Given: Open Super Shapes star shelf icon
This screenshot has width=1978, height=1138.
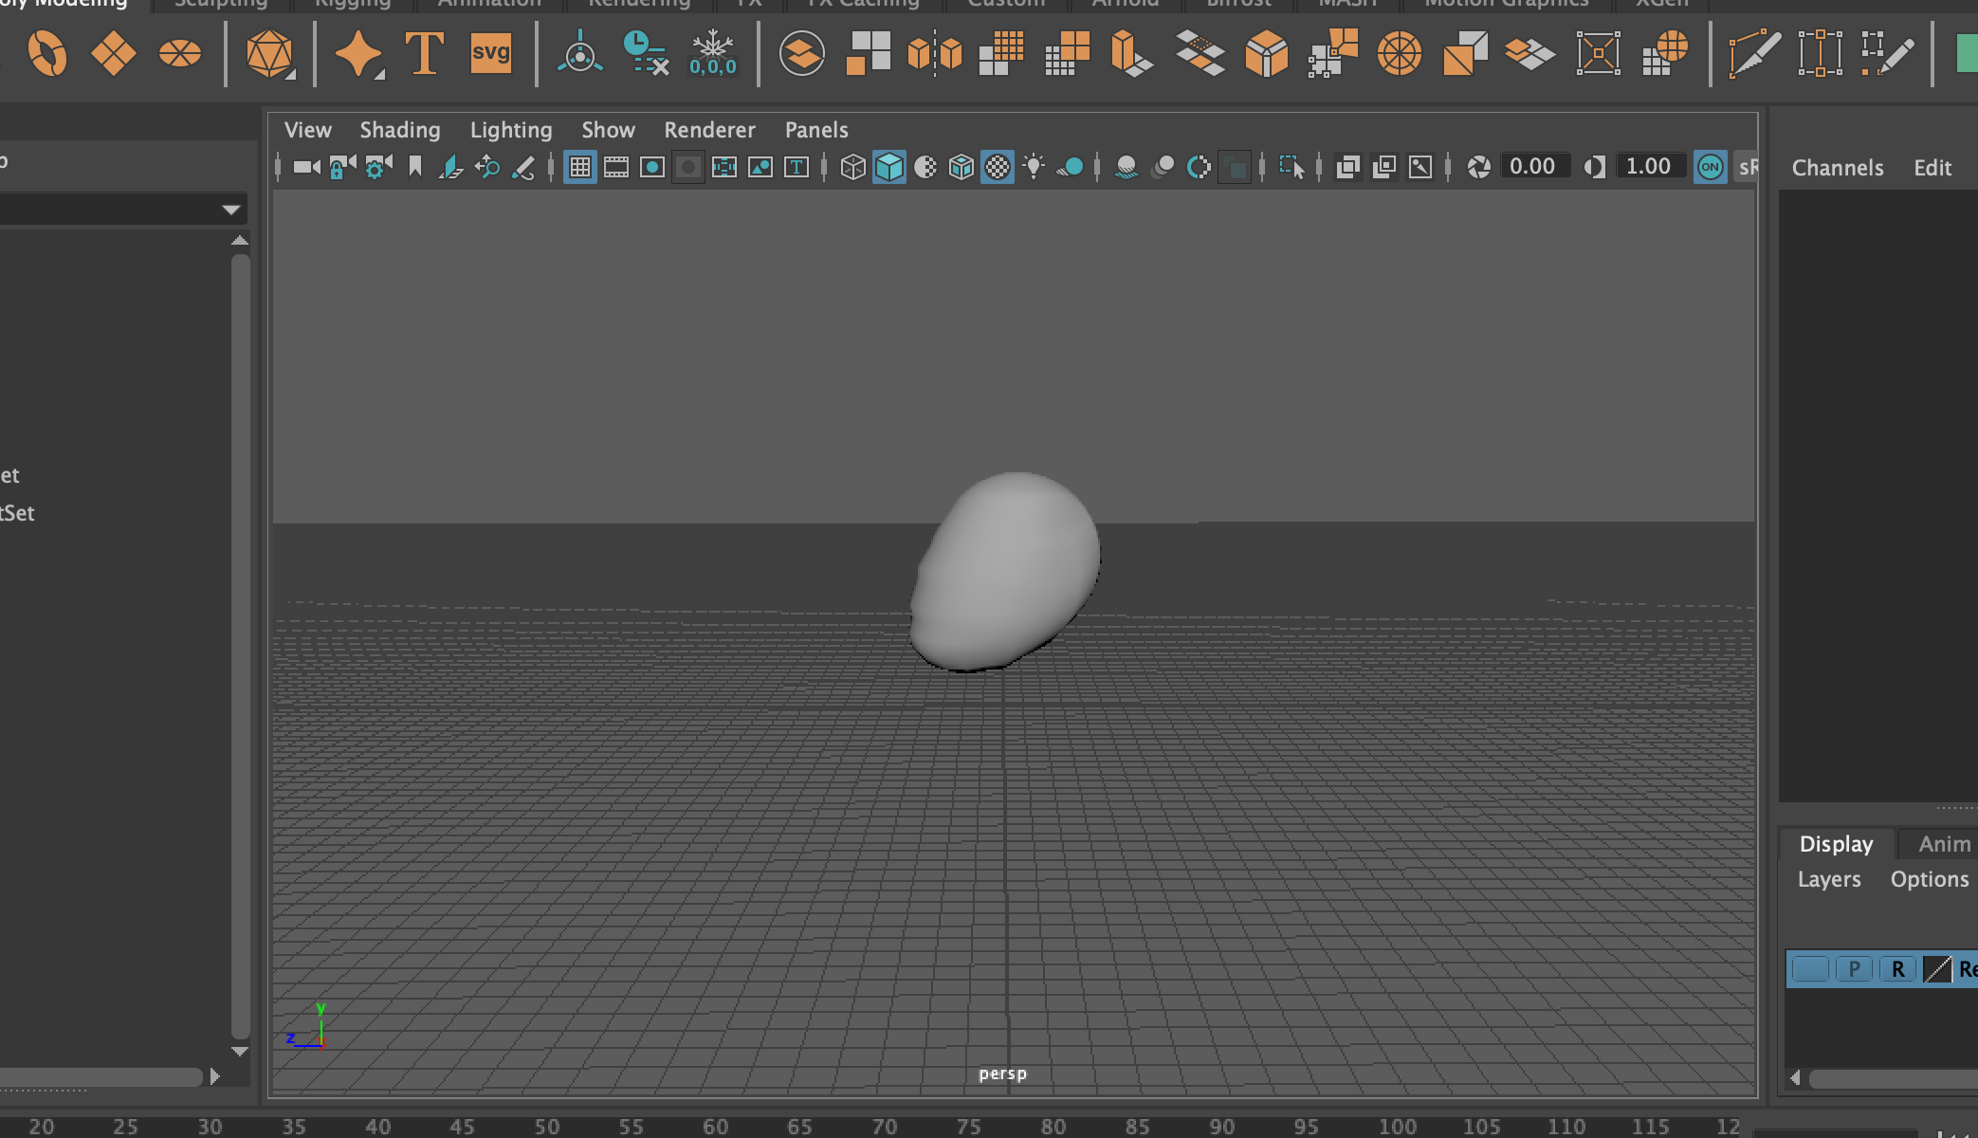Looking at the screenshot, I should (x=358, y=53).
